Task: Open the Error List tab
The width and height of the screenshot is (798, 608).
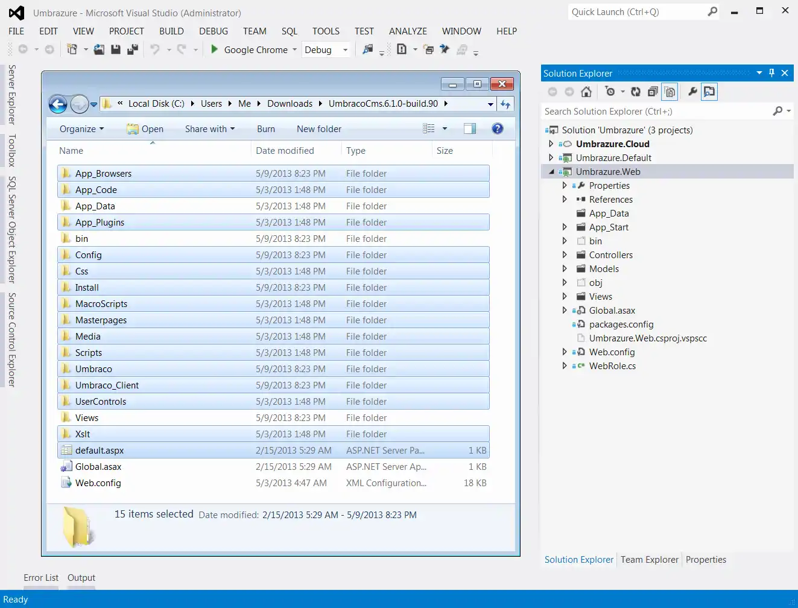Action: click(x=41, y=578)
